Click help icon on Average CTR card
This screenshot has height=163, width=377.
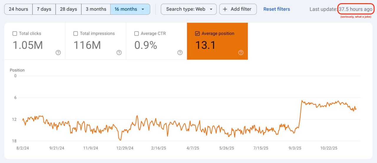tap(180, 52)
